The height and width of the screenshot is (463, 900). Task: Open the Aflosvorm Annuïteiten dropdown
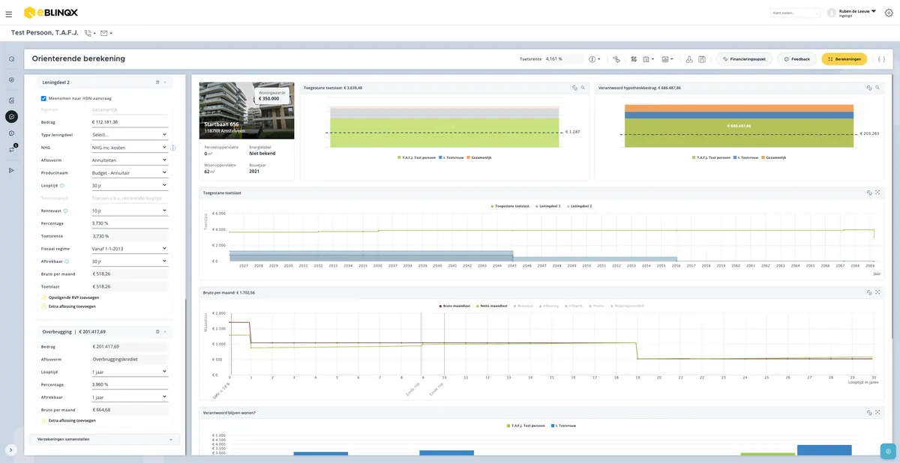[x=129, y=160]
